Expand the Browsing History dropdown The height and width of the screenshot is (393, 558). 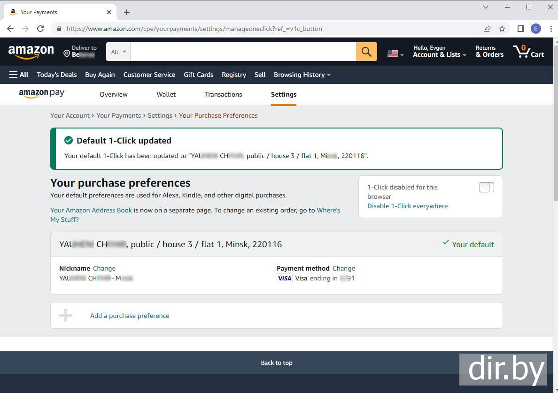302,75
